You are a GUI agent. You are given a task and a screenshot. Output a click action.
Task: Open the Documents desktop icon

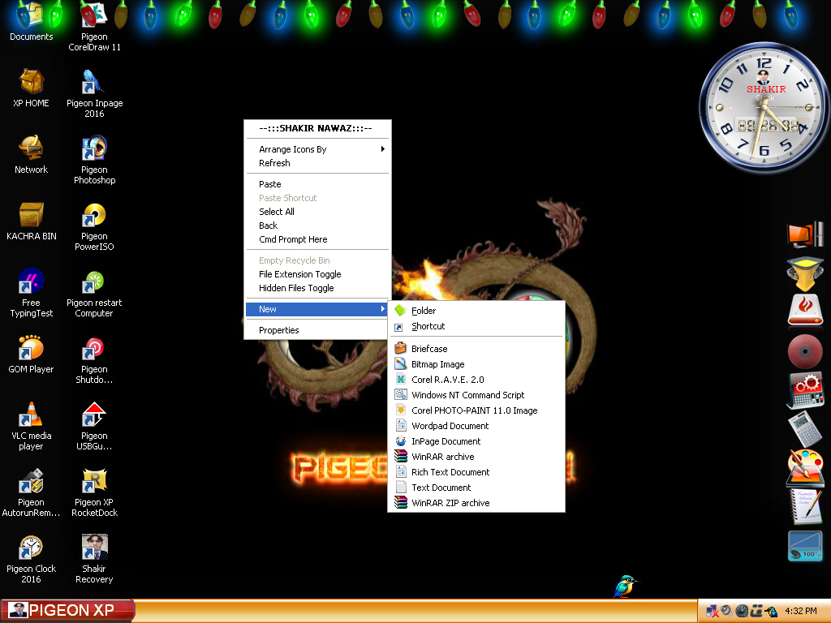coord(31,22)
